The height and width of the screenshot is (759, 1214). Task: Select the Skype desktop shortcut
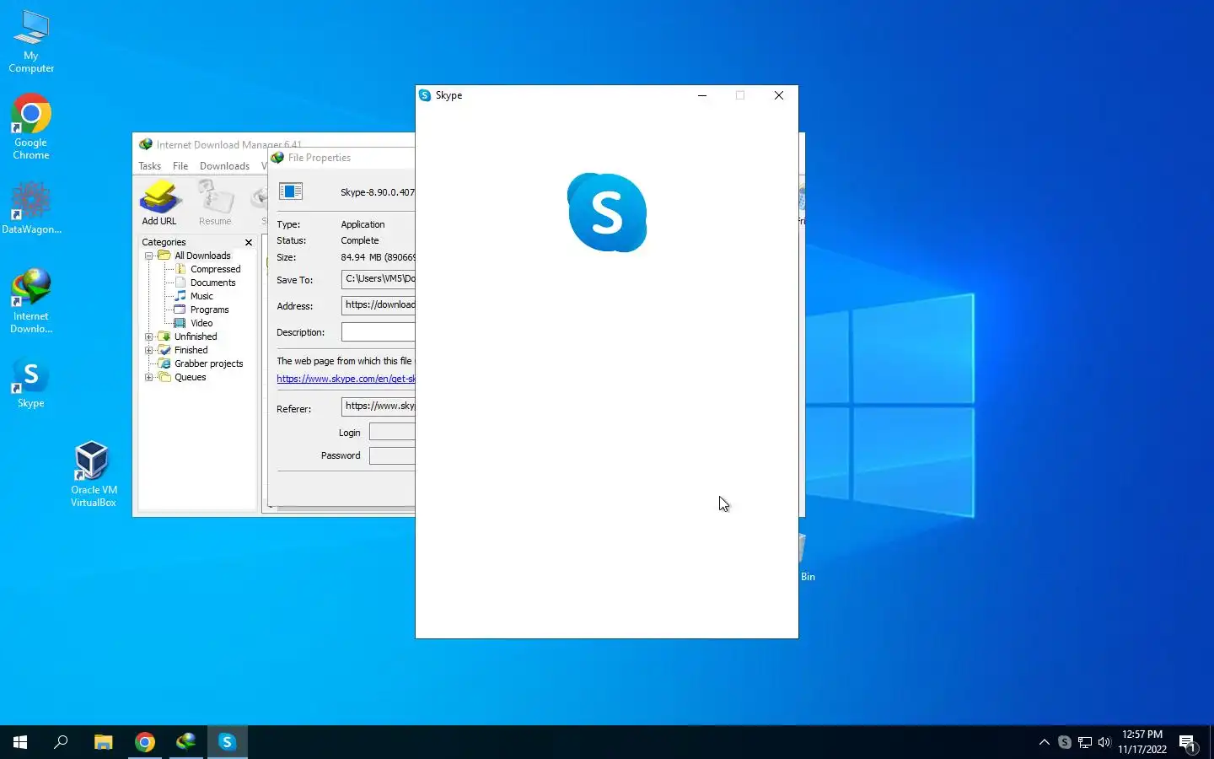(31, 384)
